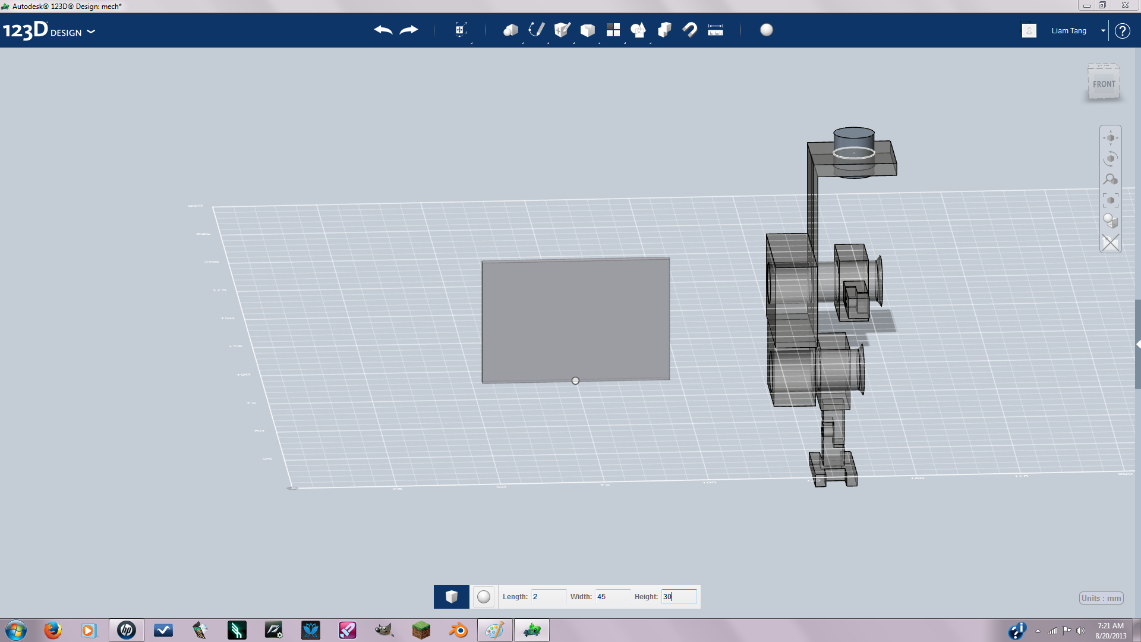Select the cylinder atop the mech model
The height and width of the screenshot is (642, 1141).
click(x=853, y=152)
